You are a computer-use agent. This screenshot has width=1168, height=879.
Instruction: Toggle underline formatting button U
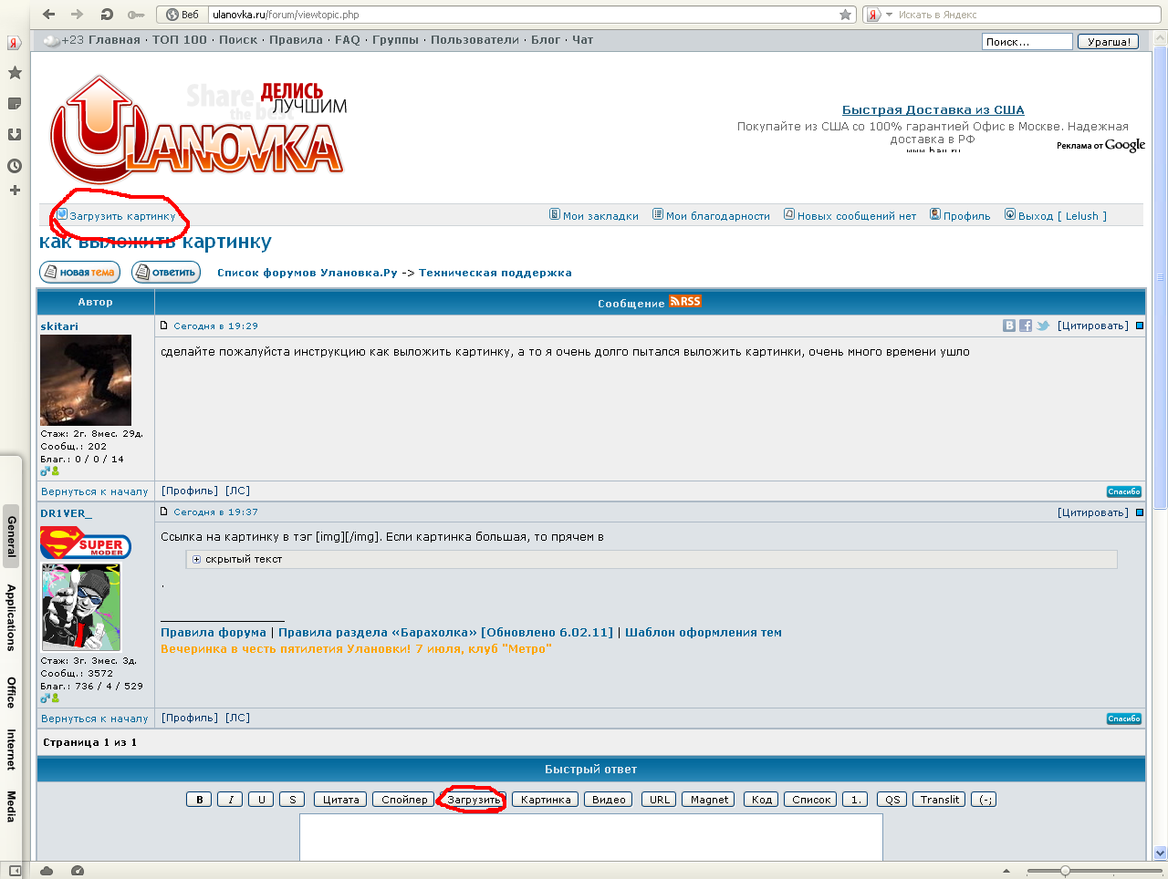[261, 800]
